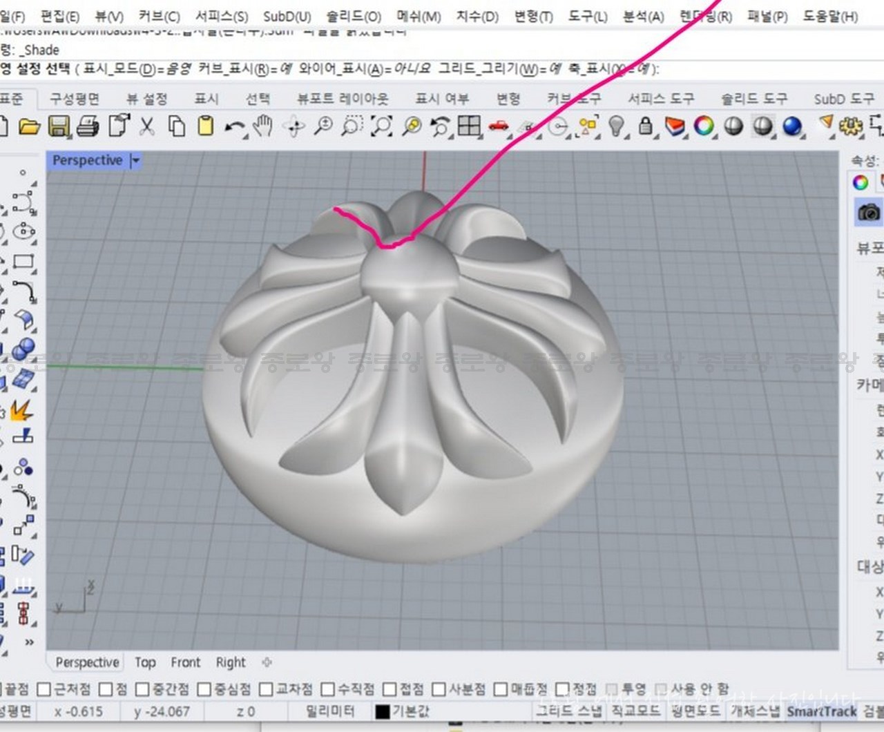Viewport: 884px width, 732px height.
Task: Toggle 그리드 스냅 in status bar
Action: pos(569,711)
